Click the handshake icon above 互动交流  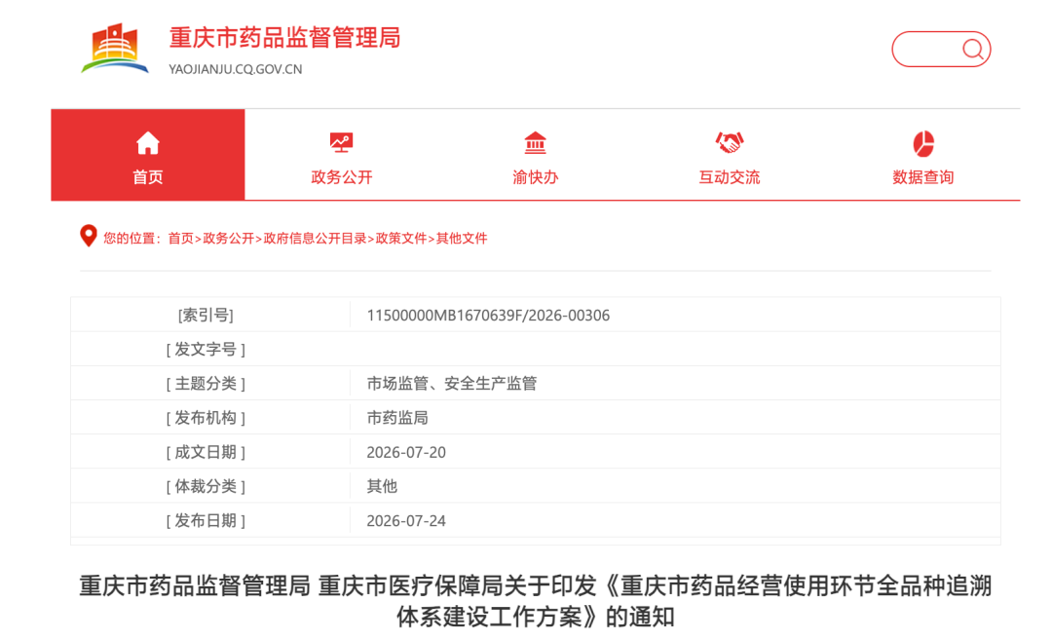tap(730, 143)
